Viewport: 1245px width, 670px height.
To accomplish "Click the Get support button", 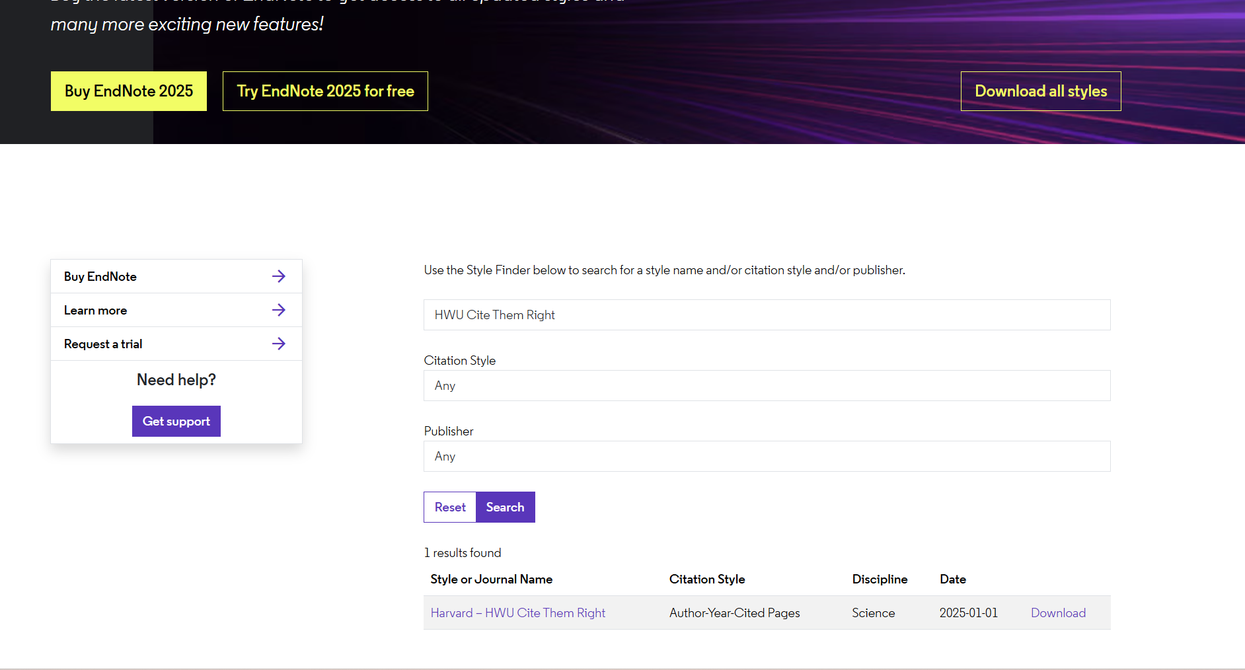I will coord(176,422).
